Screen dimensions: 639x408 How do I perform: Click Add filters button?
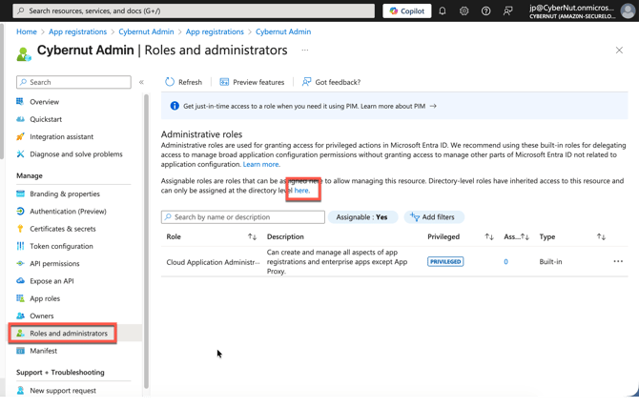(433, 217)
